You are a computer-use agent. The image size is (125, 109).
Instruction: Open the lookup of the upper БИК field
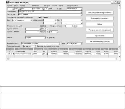(x=55, y=20)
